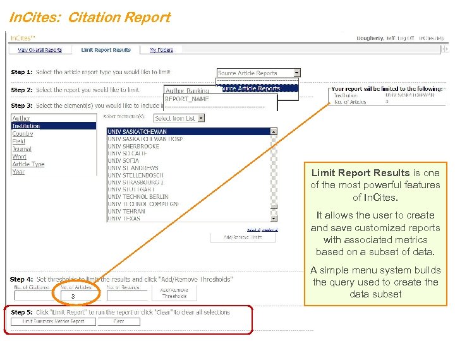Open the Source Article Reports dropdown arrow

(296, 73)
